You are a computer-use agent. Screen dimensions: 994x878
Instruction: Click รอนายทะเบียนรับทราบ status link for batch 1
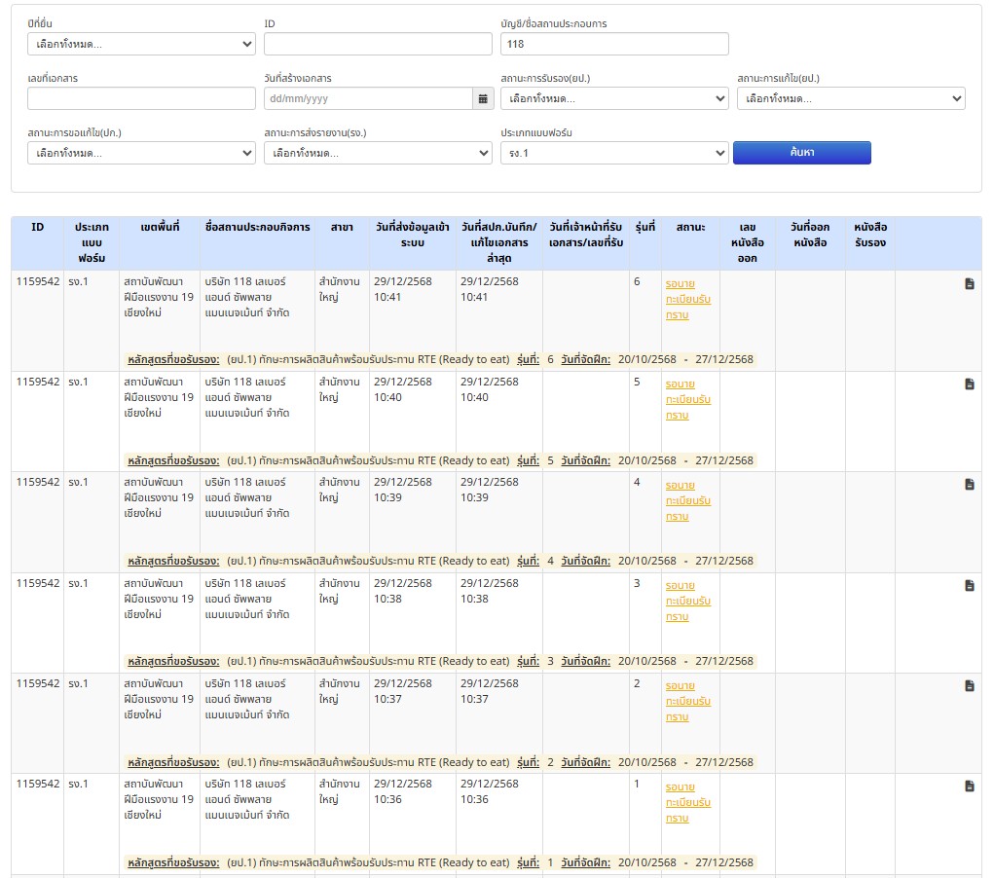pos(687,802)
